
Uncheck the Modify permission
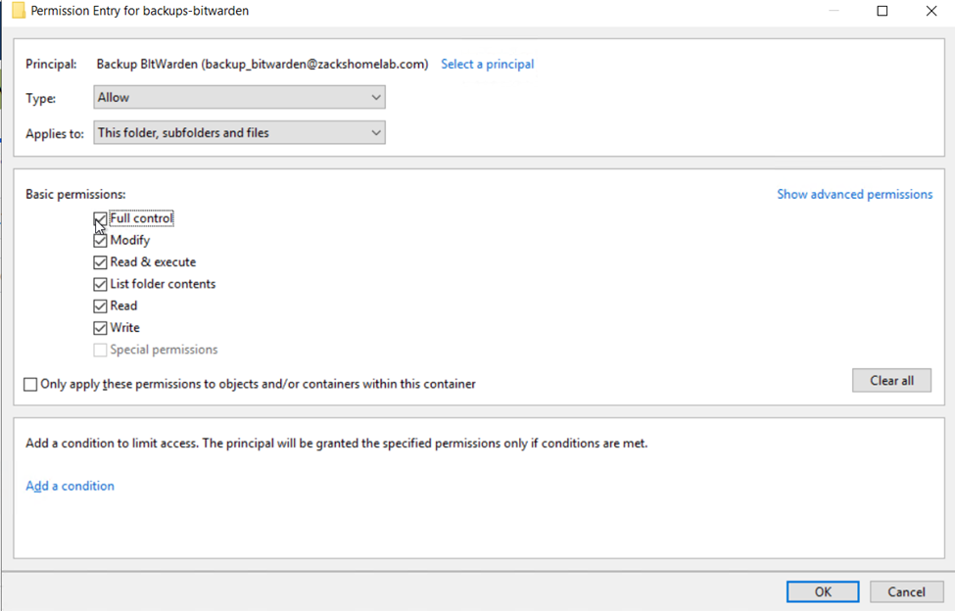point(100,240)
